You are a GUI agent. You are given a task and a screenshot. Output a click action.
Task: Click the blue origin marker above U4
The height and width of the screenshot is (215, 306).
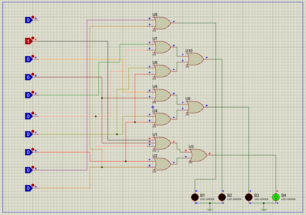click(153, 107)
